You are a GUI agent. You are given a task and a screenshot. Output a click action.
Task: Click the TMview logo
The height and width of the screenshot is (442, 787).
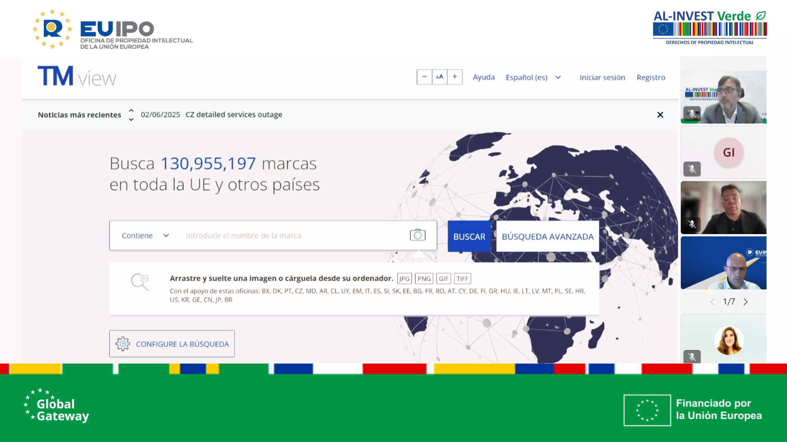click(x=77, y=77)
